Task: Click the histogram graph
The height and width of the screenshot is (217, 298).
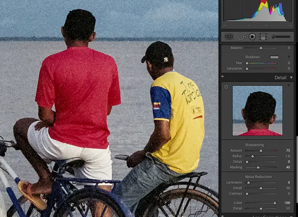Action: click(x=257, y=10)
